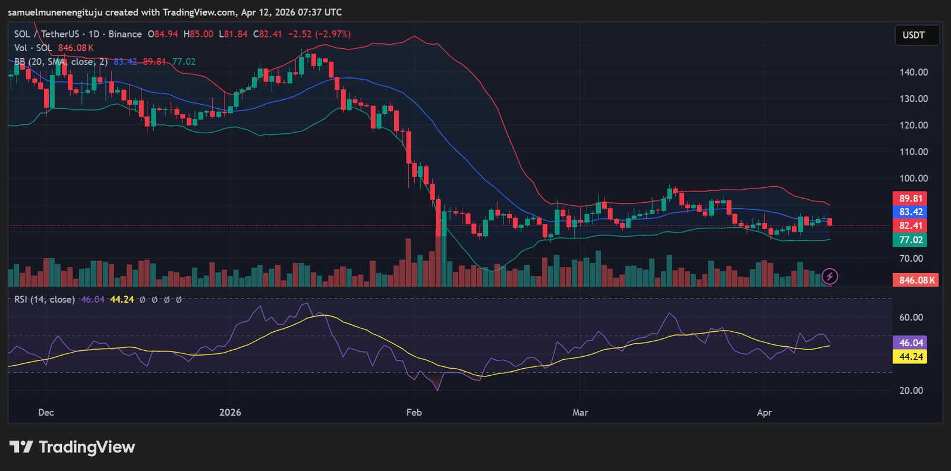Open the USDT currency selector
This screenshot has width=951, height=471.
pos(916,35)
